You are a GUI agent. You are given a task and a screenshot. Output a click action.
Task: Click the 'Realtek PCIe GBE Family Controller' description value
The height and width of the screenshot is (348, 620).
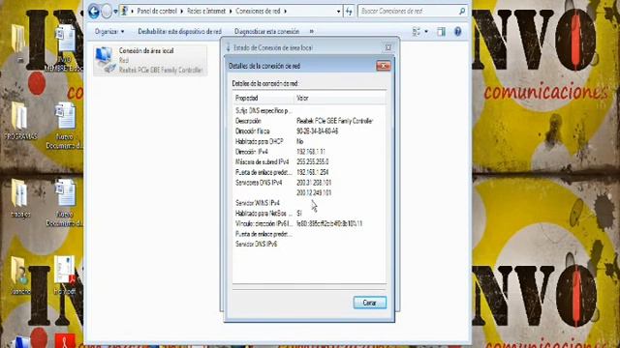(334, 121)
